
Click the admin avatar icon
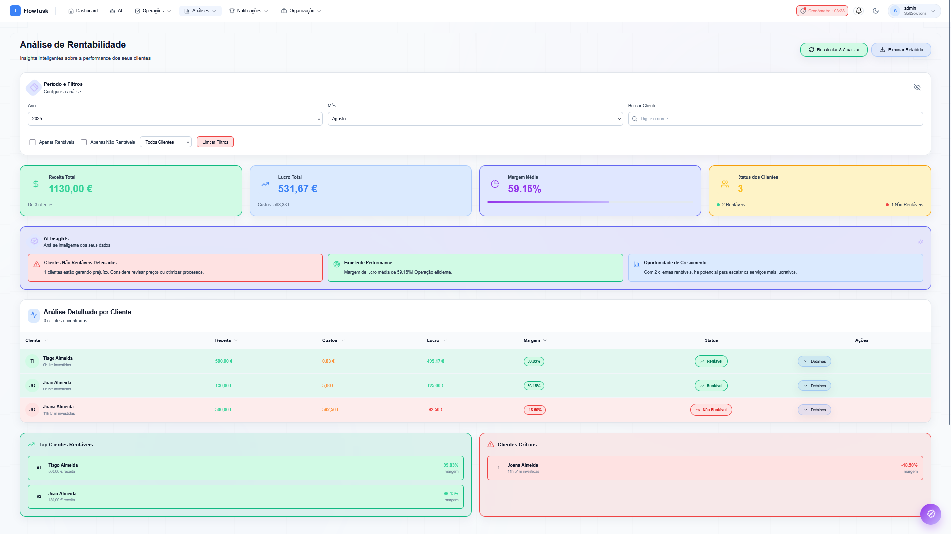pos(895,11)
